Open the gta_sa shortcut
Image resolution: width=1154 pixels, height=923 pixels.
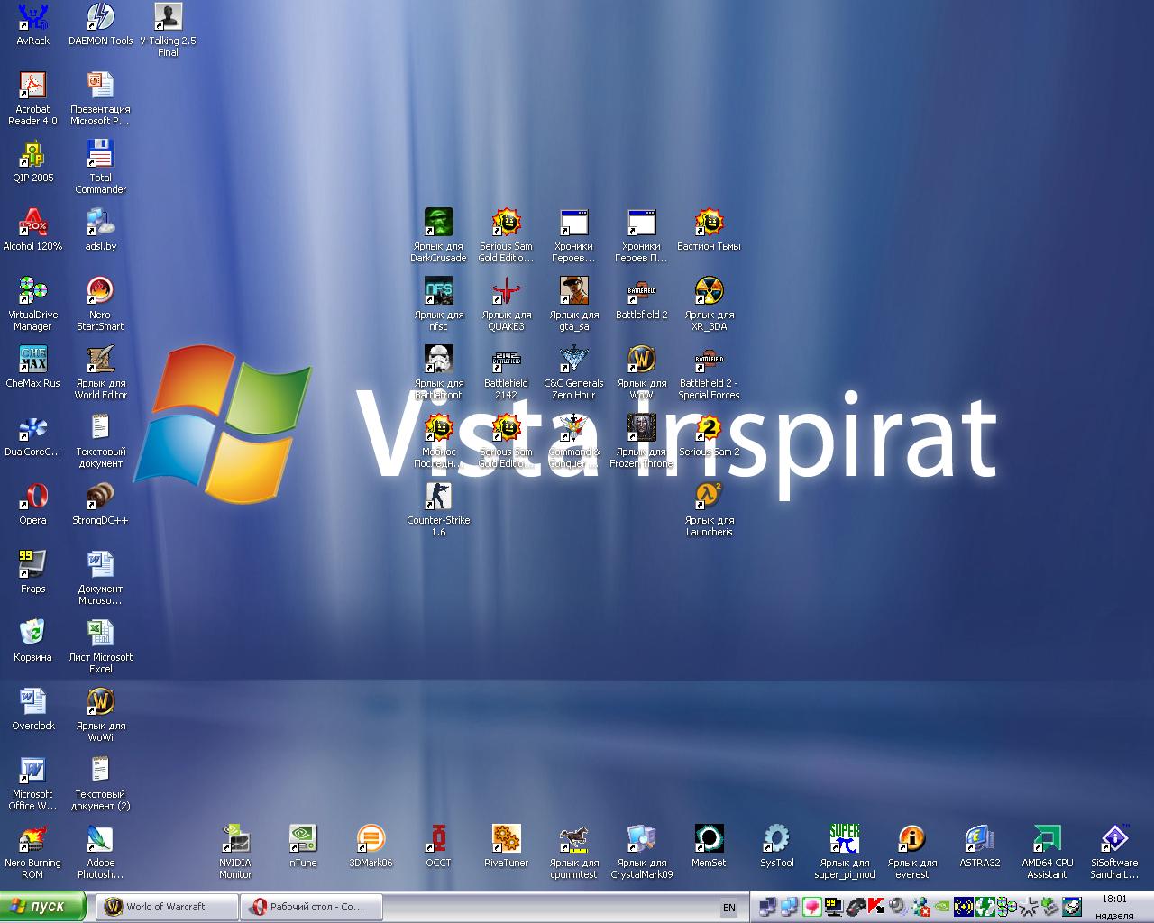point(573,290)
